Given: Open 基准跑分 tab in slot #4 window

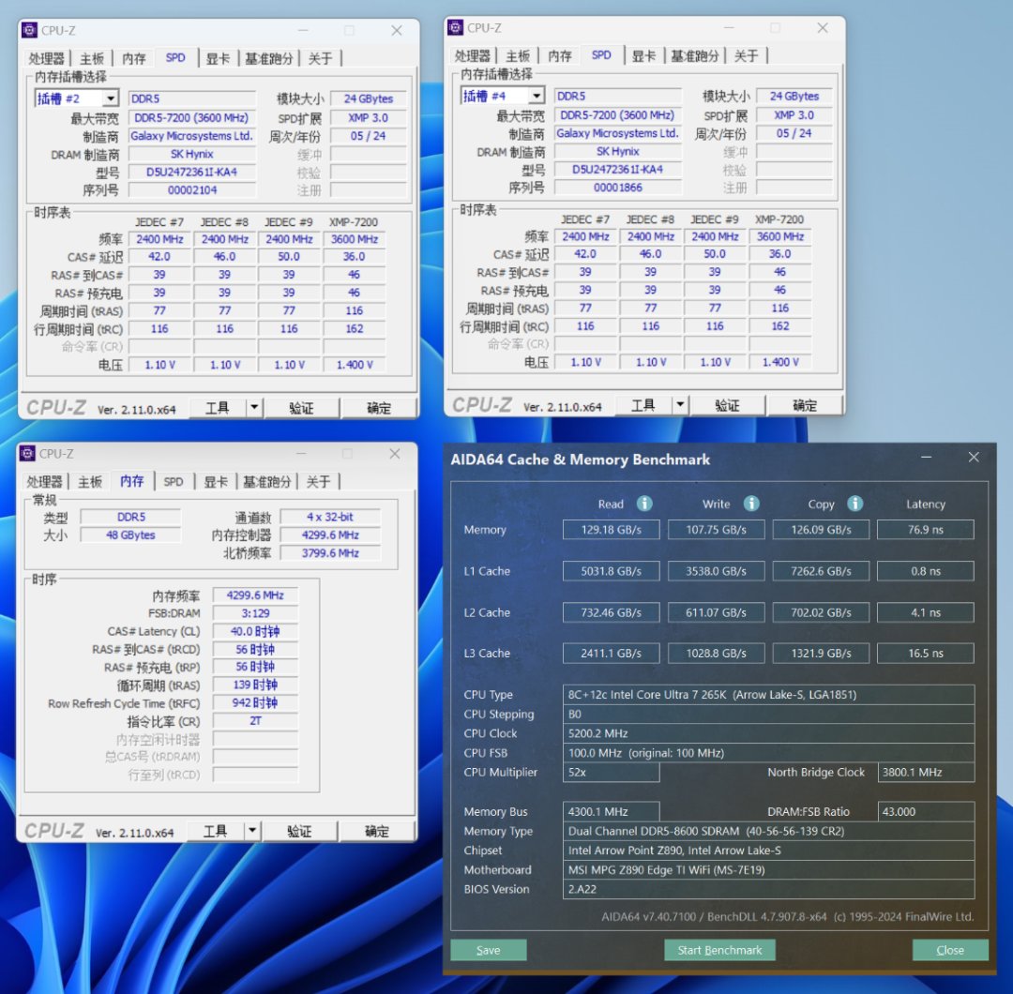Looking at the screenshot, I should 694,56.
